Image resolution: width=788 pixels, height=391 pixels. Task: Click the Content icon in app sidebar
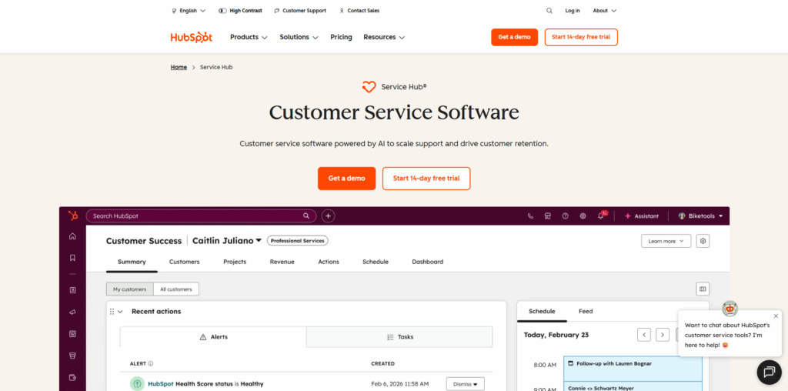coord(73,334)
